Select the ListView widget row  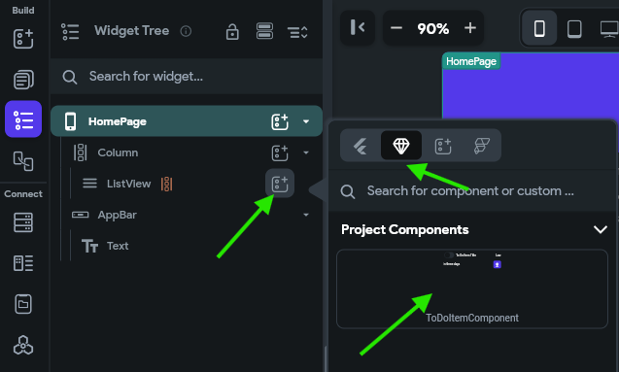click(187, 184)
